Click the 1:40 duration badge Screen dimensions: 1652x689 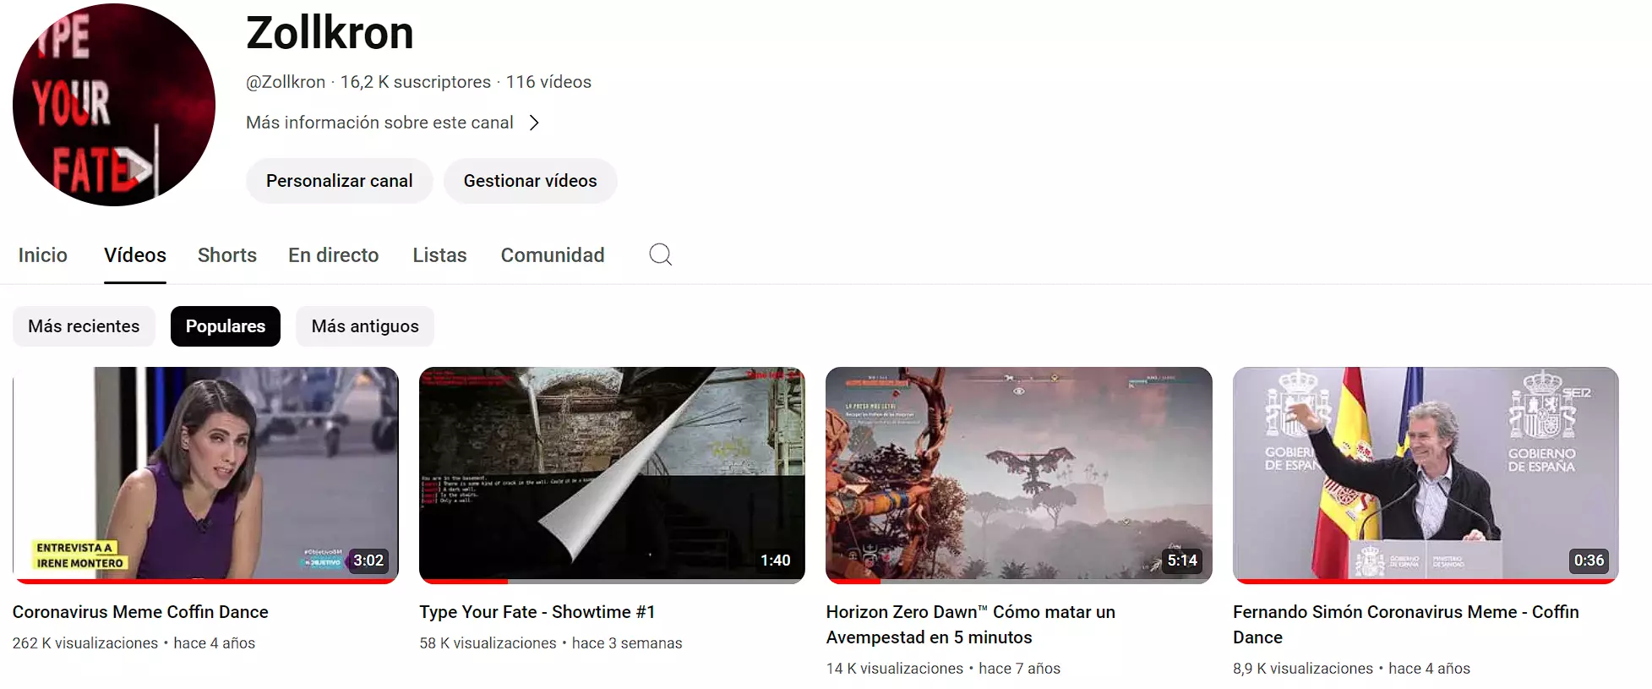(776, 560)
